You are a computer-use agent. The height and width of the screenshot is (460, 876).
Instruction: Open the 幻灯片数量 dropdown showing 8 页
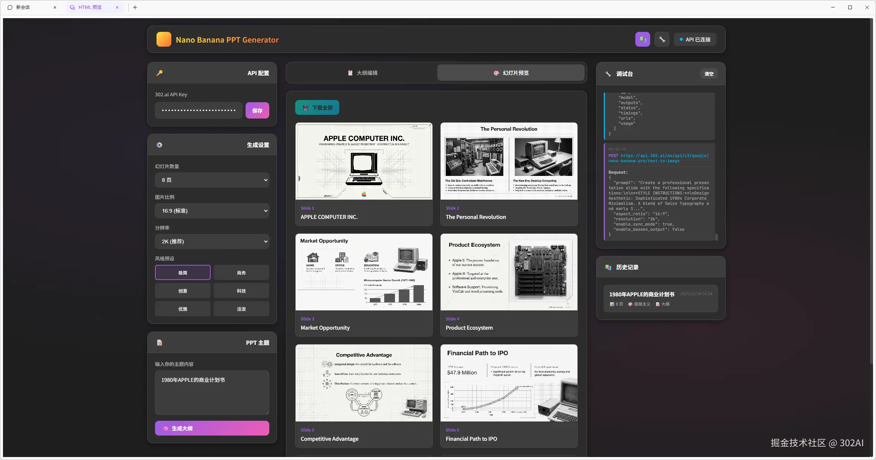tap(212, 180)
